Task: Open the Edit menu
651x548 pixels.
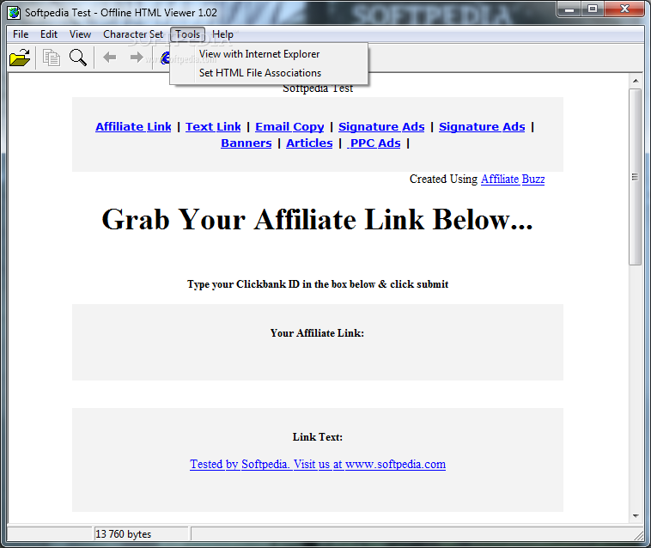Action: click(49, 34)
